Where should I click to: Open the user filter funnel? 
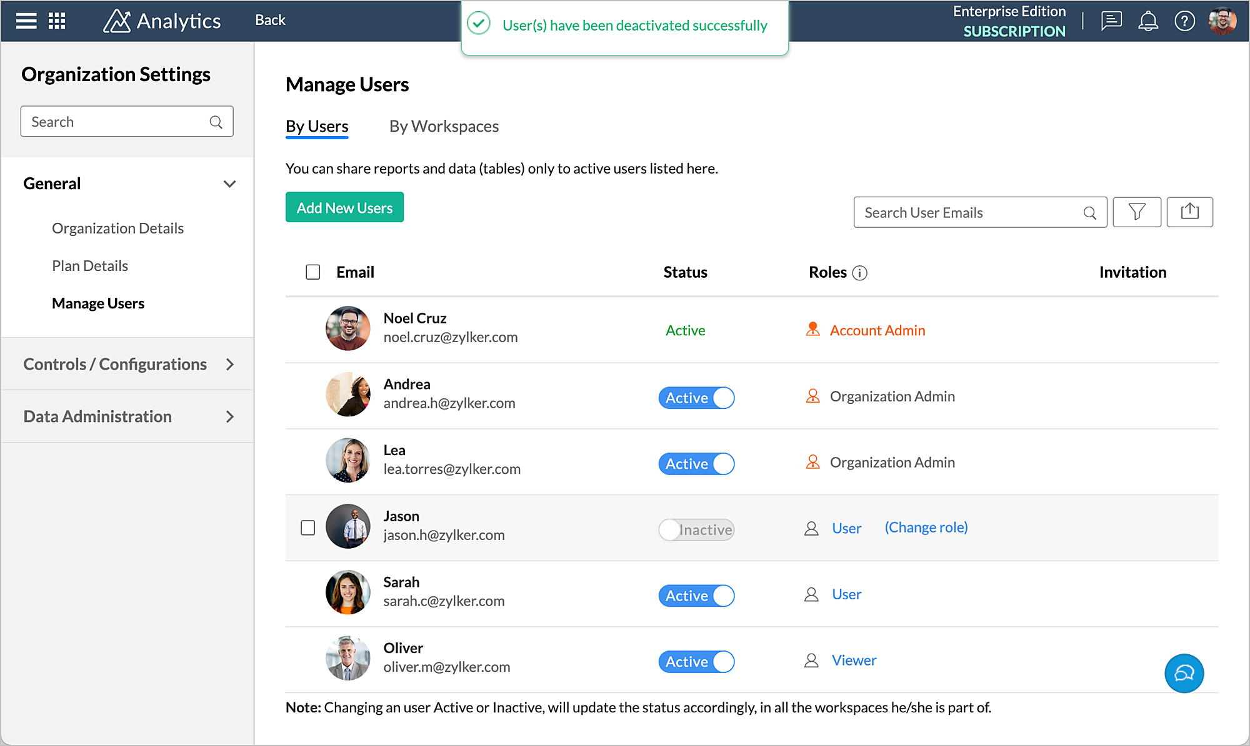(x=1137, y=212)
